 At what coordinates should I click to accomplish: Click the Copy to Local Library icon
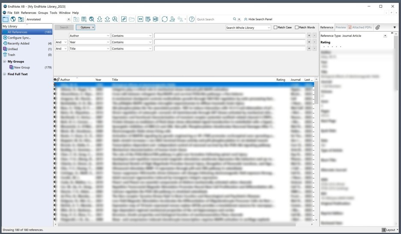pos(76,19)
